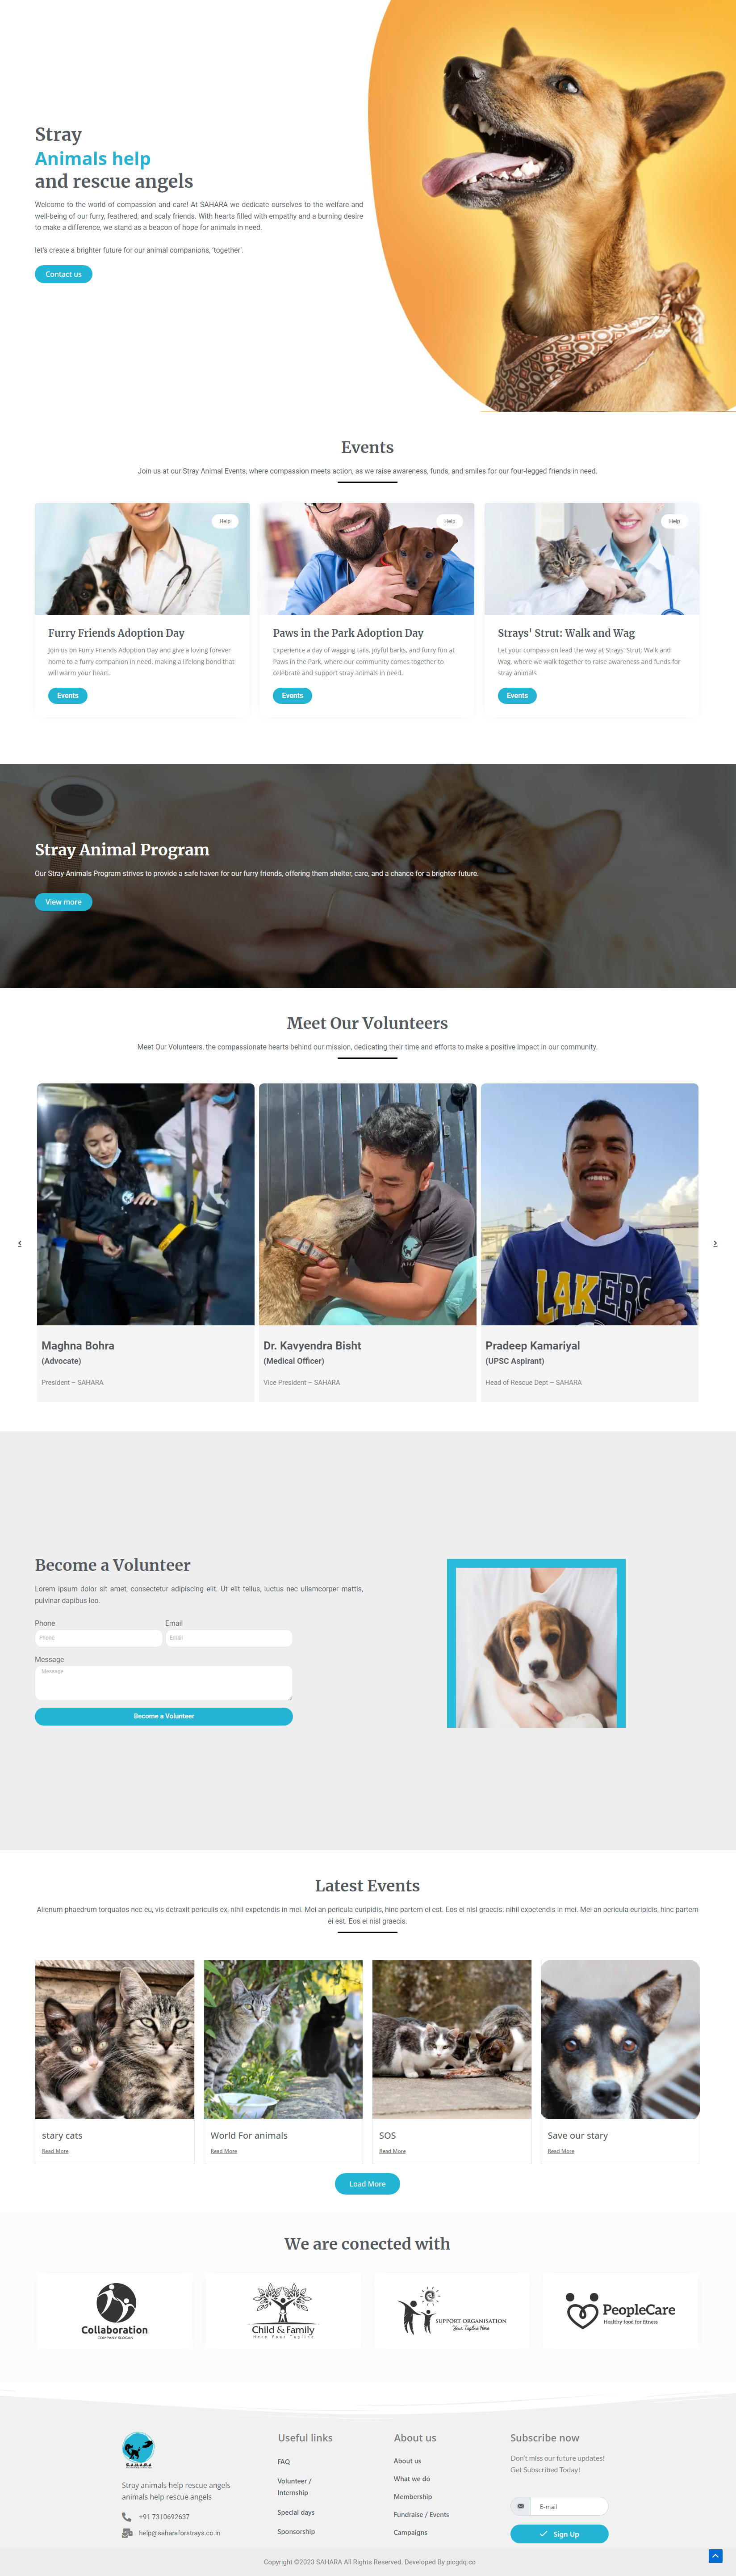
Task: Go to previous volunteer slide arrow
Action: pos(19,1243)
